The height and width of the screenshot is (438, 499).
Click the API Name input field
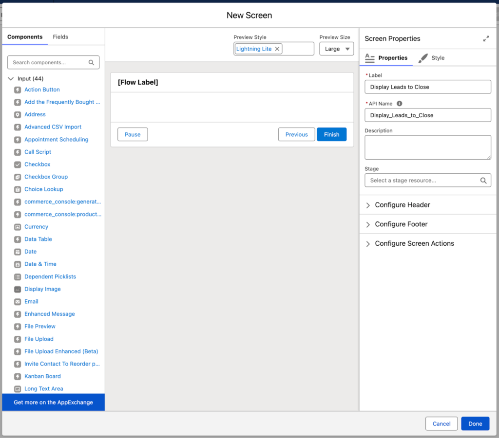(x=428, y=115)
